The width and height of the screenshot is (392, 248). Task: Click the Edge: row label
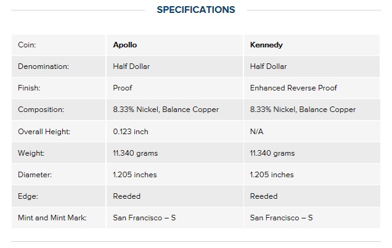click(28, 196)
